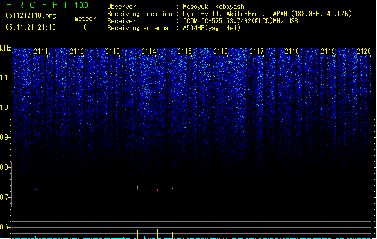Click the 0.7 kHz axis label
Viewport: 377px width, 239px height.
pyautogui.click(x=5, y=197)
